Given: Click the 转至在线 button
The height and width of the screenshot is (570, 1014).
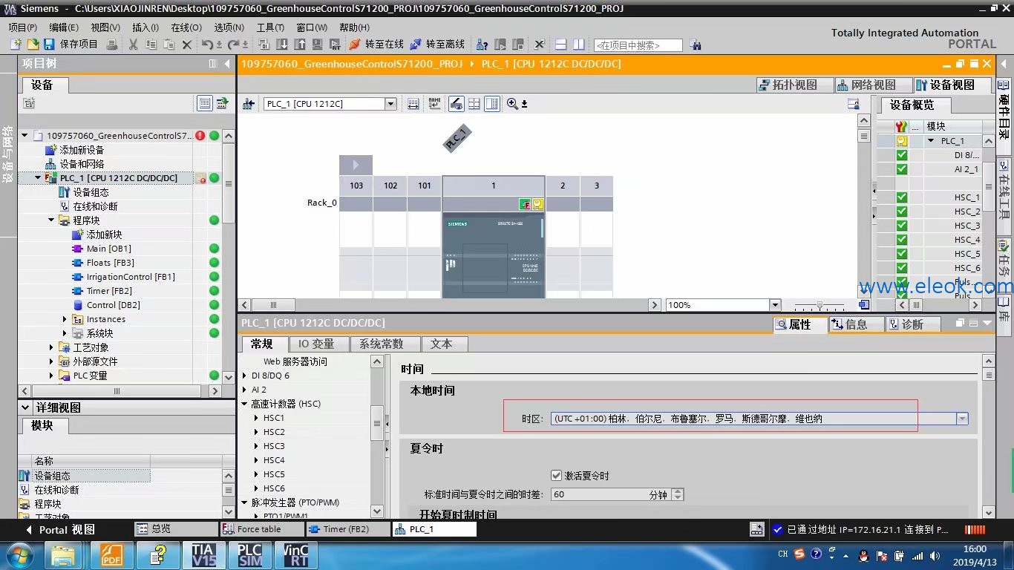Looking at the screenshot, I should (376, 45).
